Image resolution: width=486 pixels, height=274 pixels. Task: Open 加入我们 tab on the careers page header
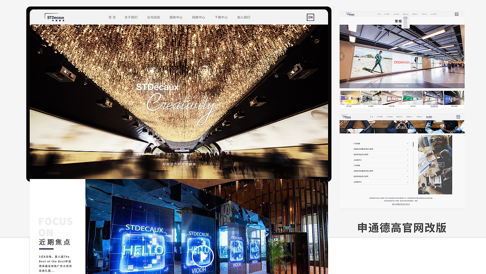429,117
